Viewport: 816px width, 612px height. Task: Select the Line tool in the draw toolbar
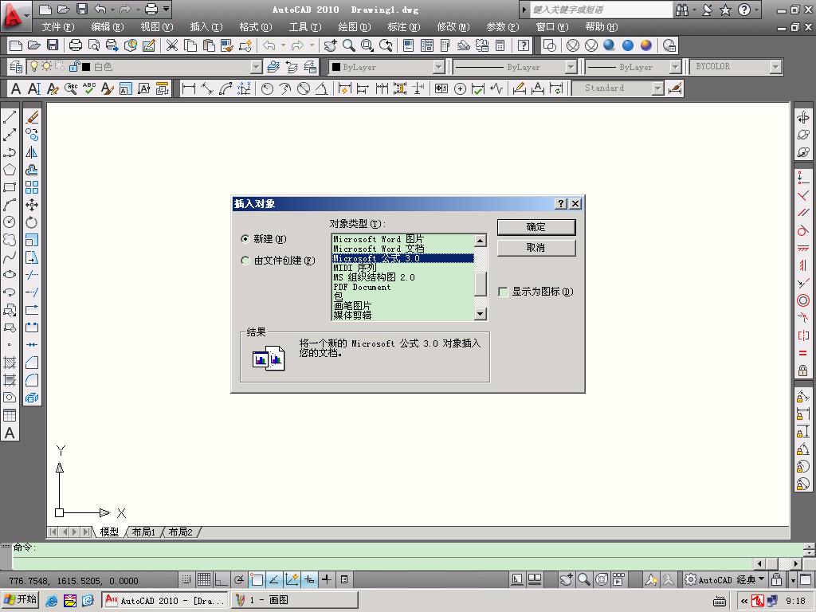point(10,117)
